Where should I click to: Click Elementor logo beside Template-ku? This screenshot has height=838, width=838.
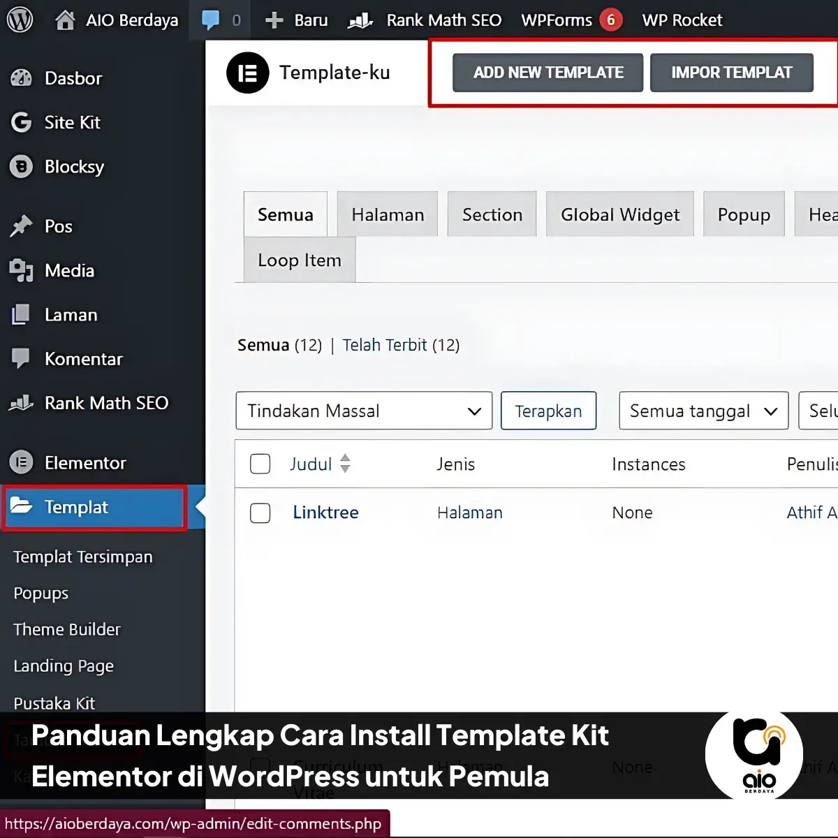pyautogui.click(x=248, y=73)
